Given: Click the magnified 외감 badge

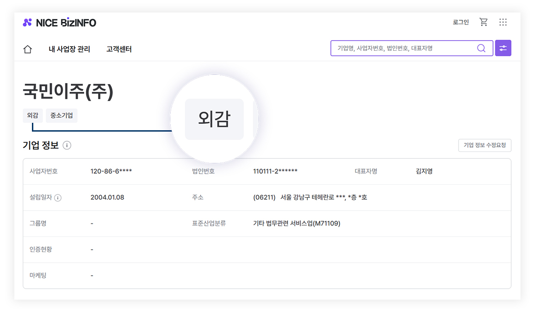Looking at the screenshot, I should pos(214,119).
